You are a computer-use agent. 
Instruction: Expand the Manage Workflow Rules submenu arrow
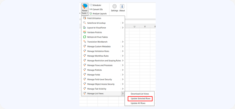point(123,56)
